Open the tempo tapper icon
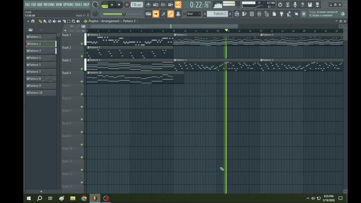This screenshot has height=203, width=361. coord(289,14)
